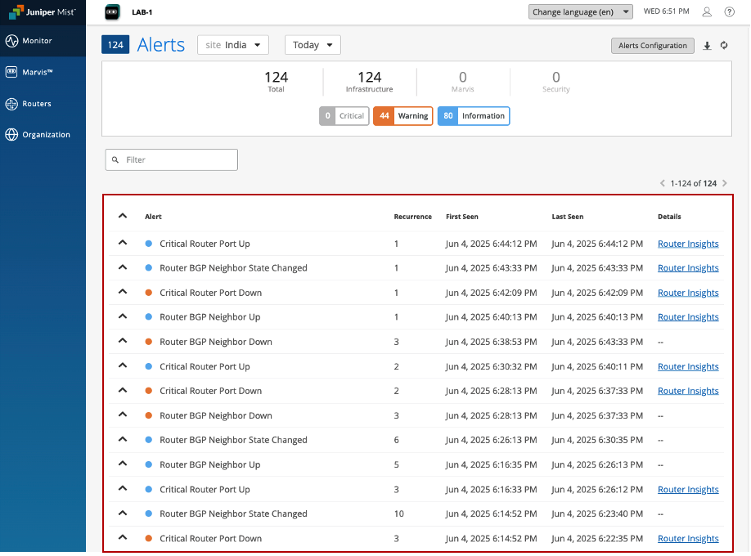Open Router Insights for Router BGP Neighbor Up
The image size is (751, 556).
point(688,317)
